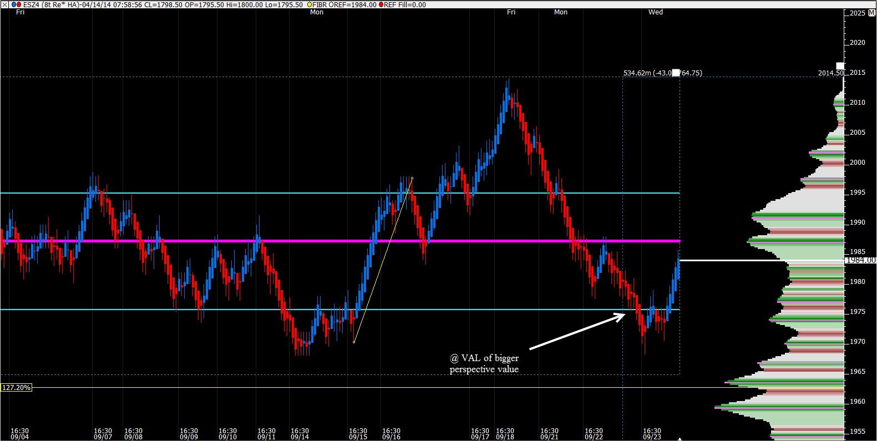Click the red dot before REF Fill
This screenshot has width=877, height=441.
tap(381, 4)
